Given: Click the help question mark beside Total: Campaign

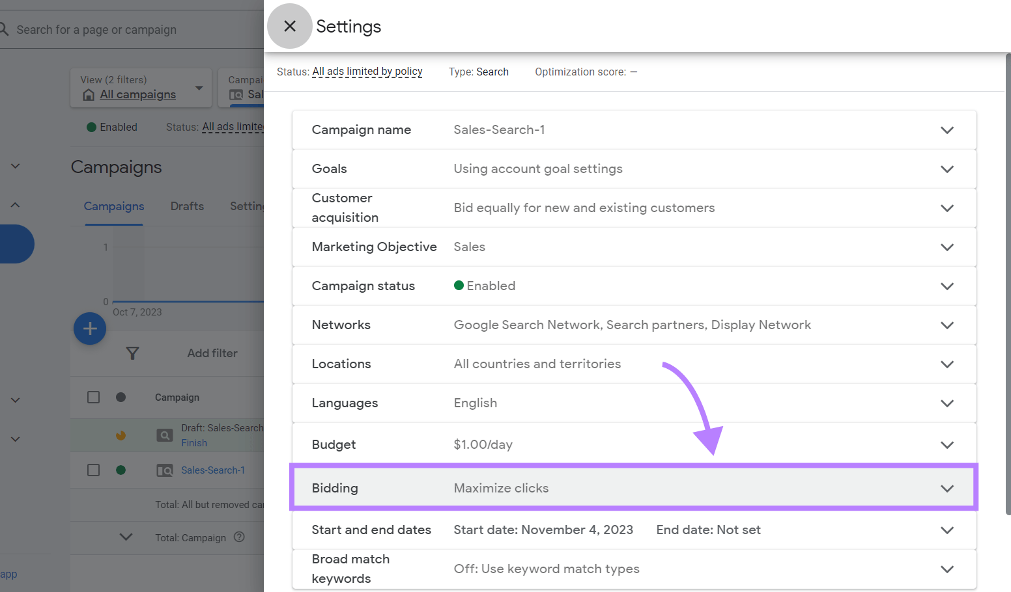Looking at the screenshot, I should [239, 537].
